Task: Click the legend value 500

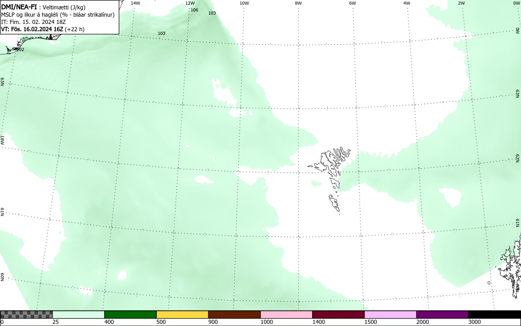Action: (161, 322)
